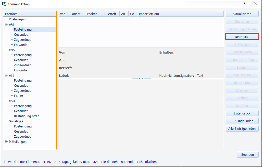263x168 pixels.
Task: Expand the Mitteilungen node
Action: click(6, 142)
